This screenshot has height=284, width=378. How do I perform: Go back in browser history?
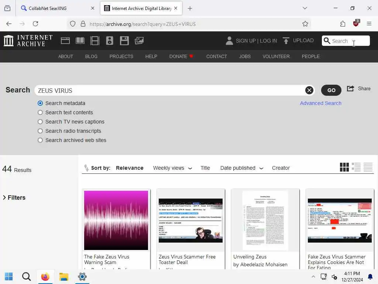pyautogui.click(x=9, y=24)
